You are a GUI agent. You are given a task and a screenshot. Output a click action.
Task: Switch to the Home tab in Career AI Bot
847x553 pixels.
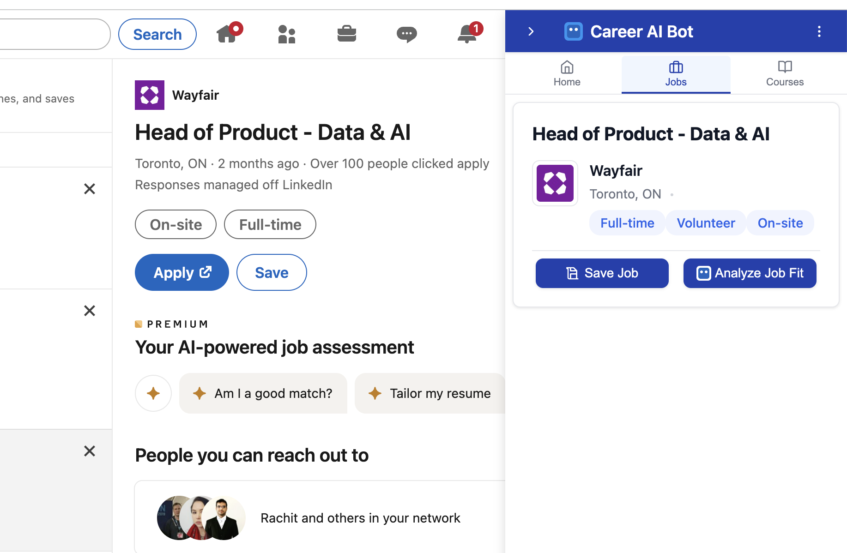567,74
